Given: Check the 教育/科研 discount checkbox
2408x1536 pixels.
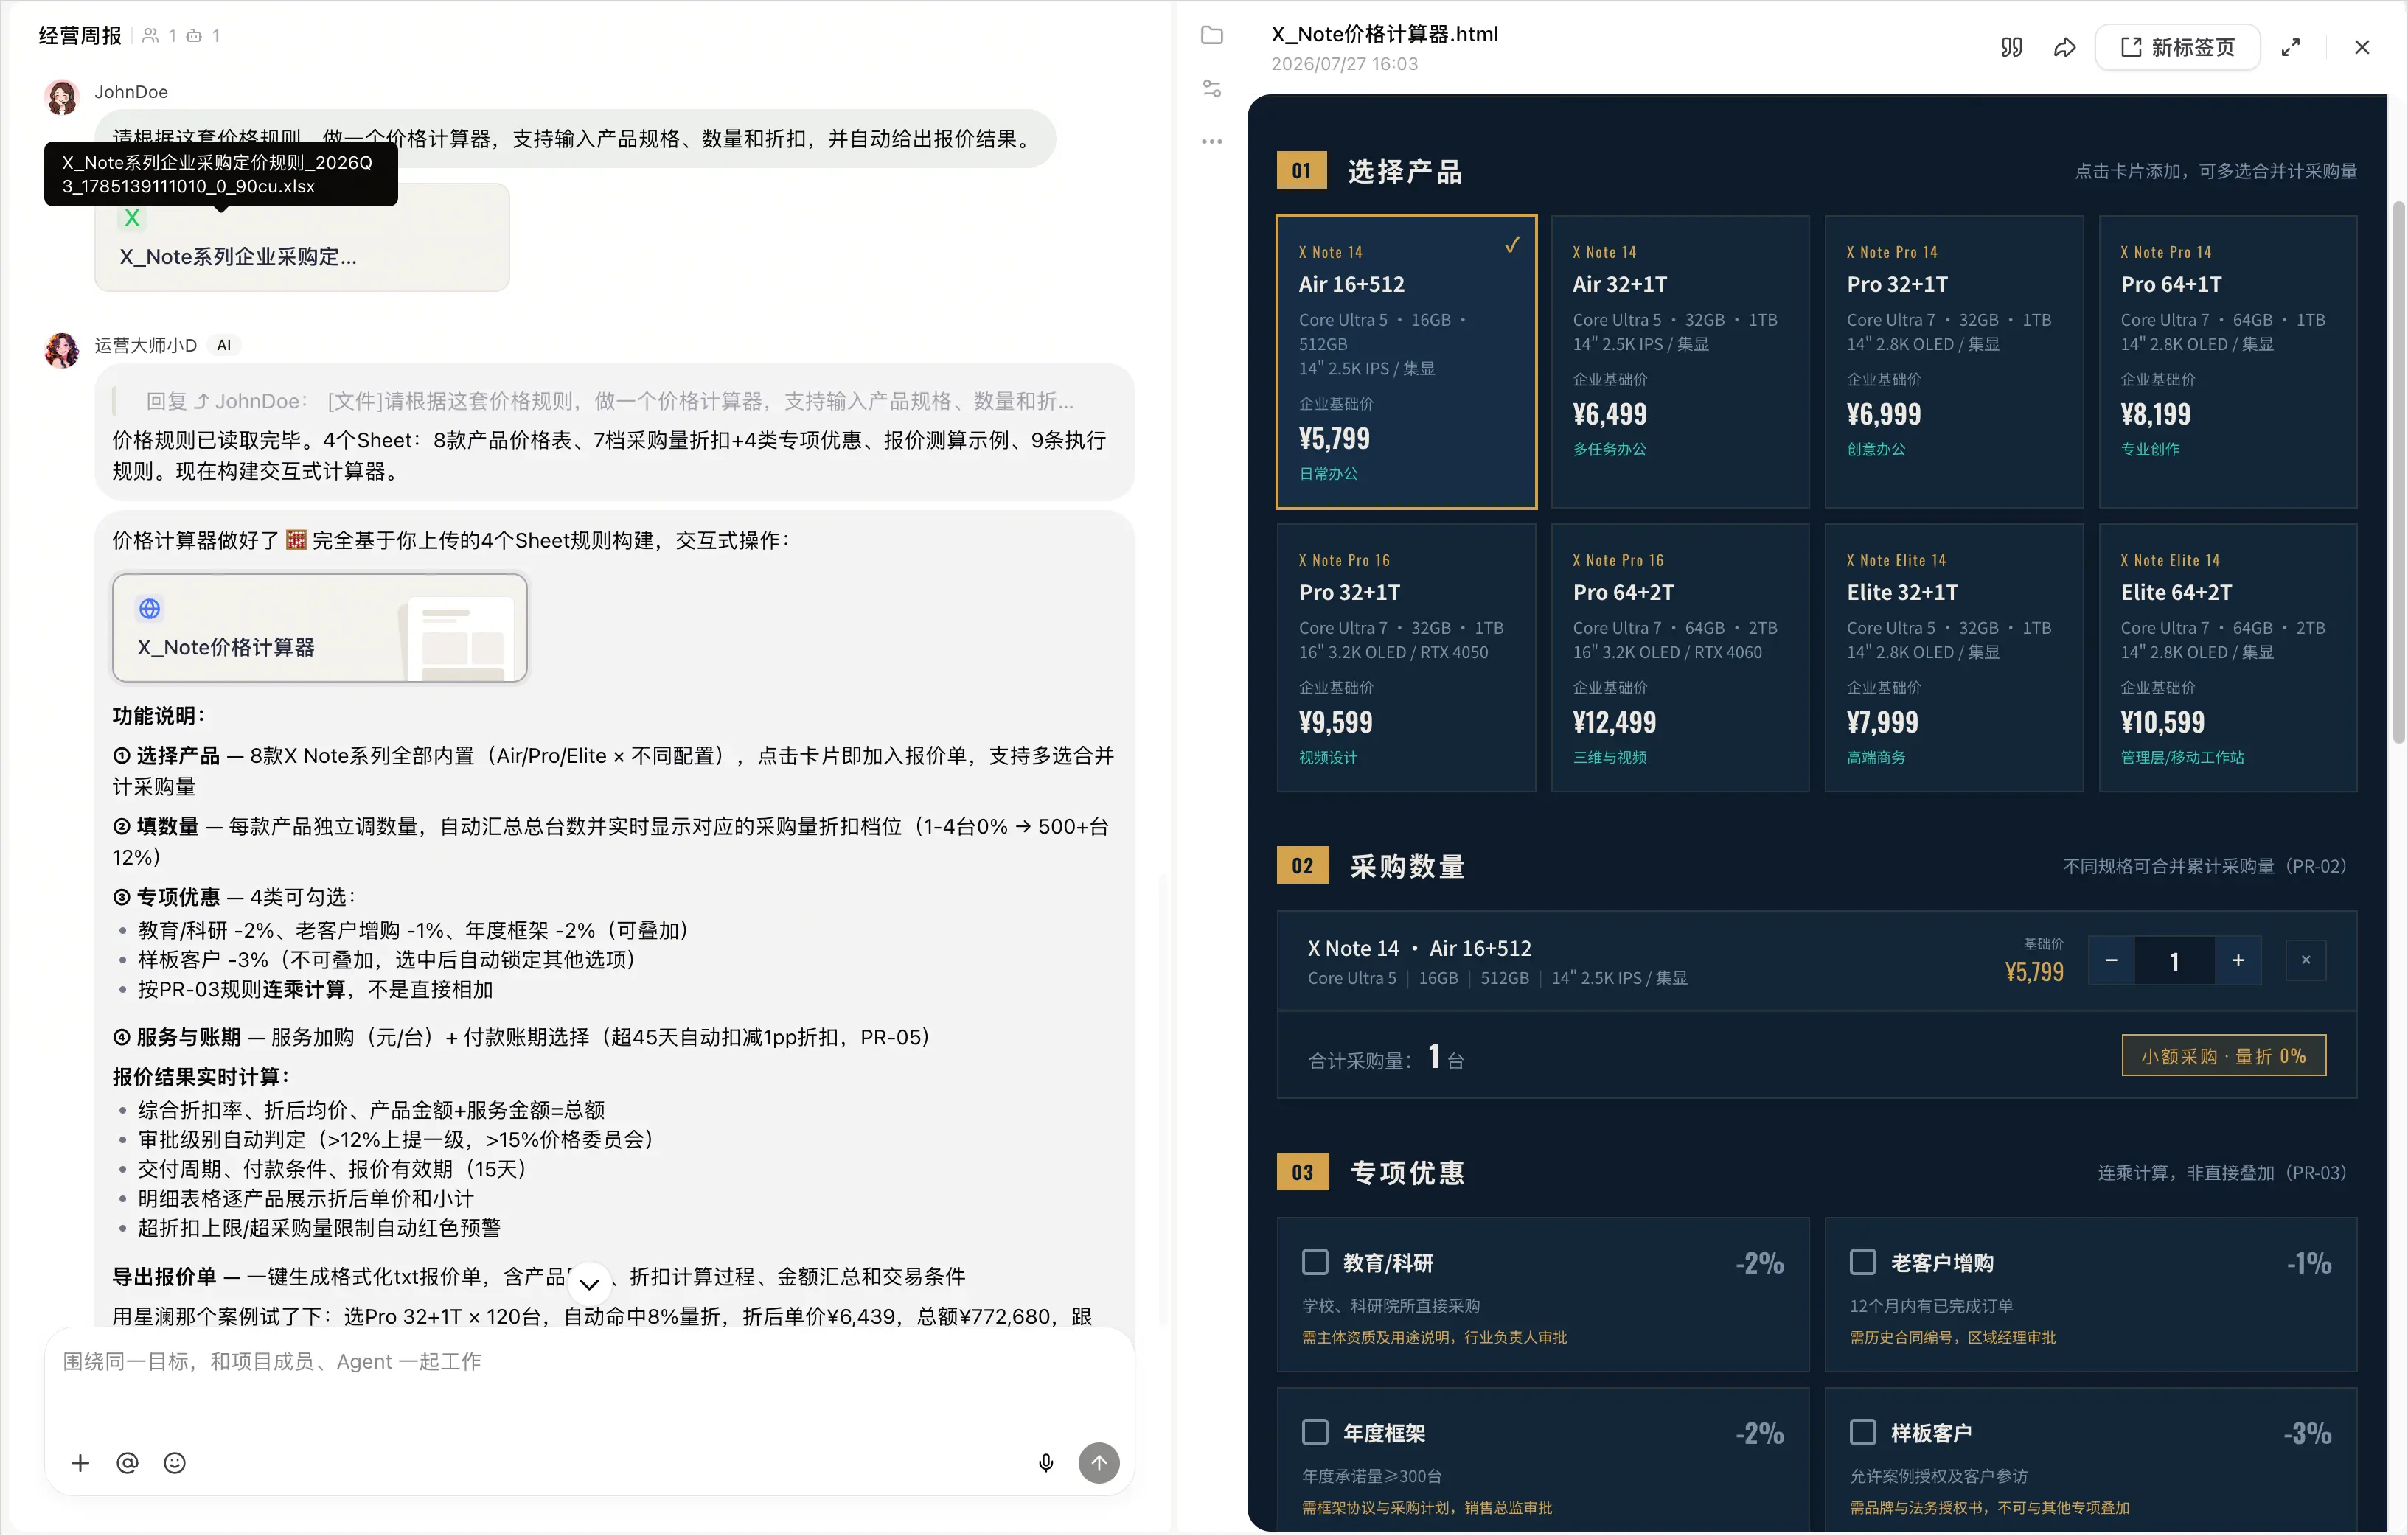Looking at the screenshot, I should (1314, 1261).
